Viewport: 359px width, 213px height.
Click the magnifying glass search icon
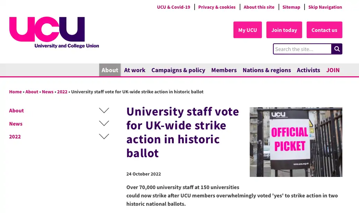(337, 49)
